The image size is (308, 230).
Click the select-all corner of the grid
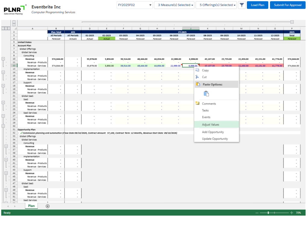tap(14, 29)
